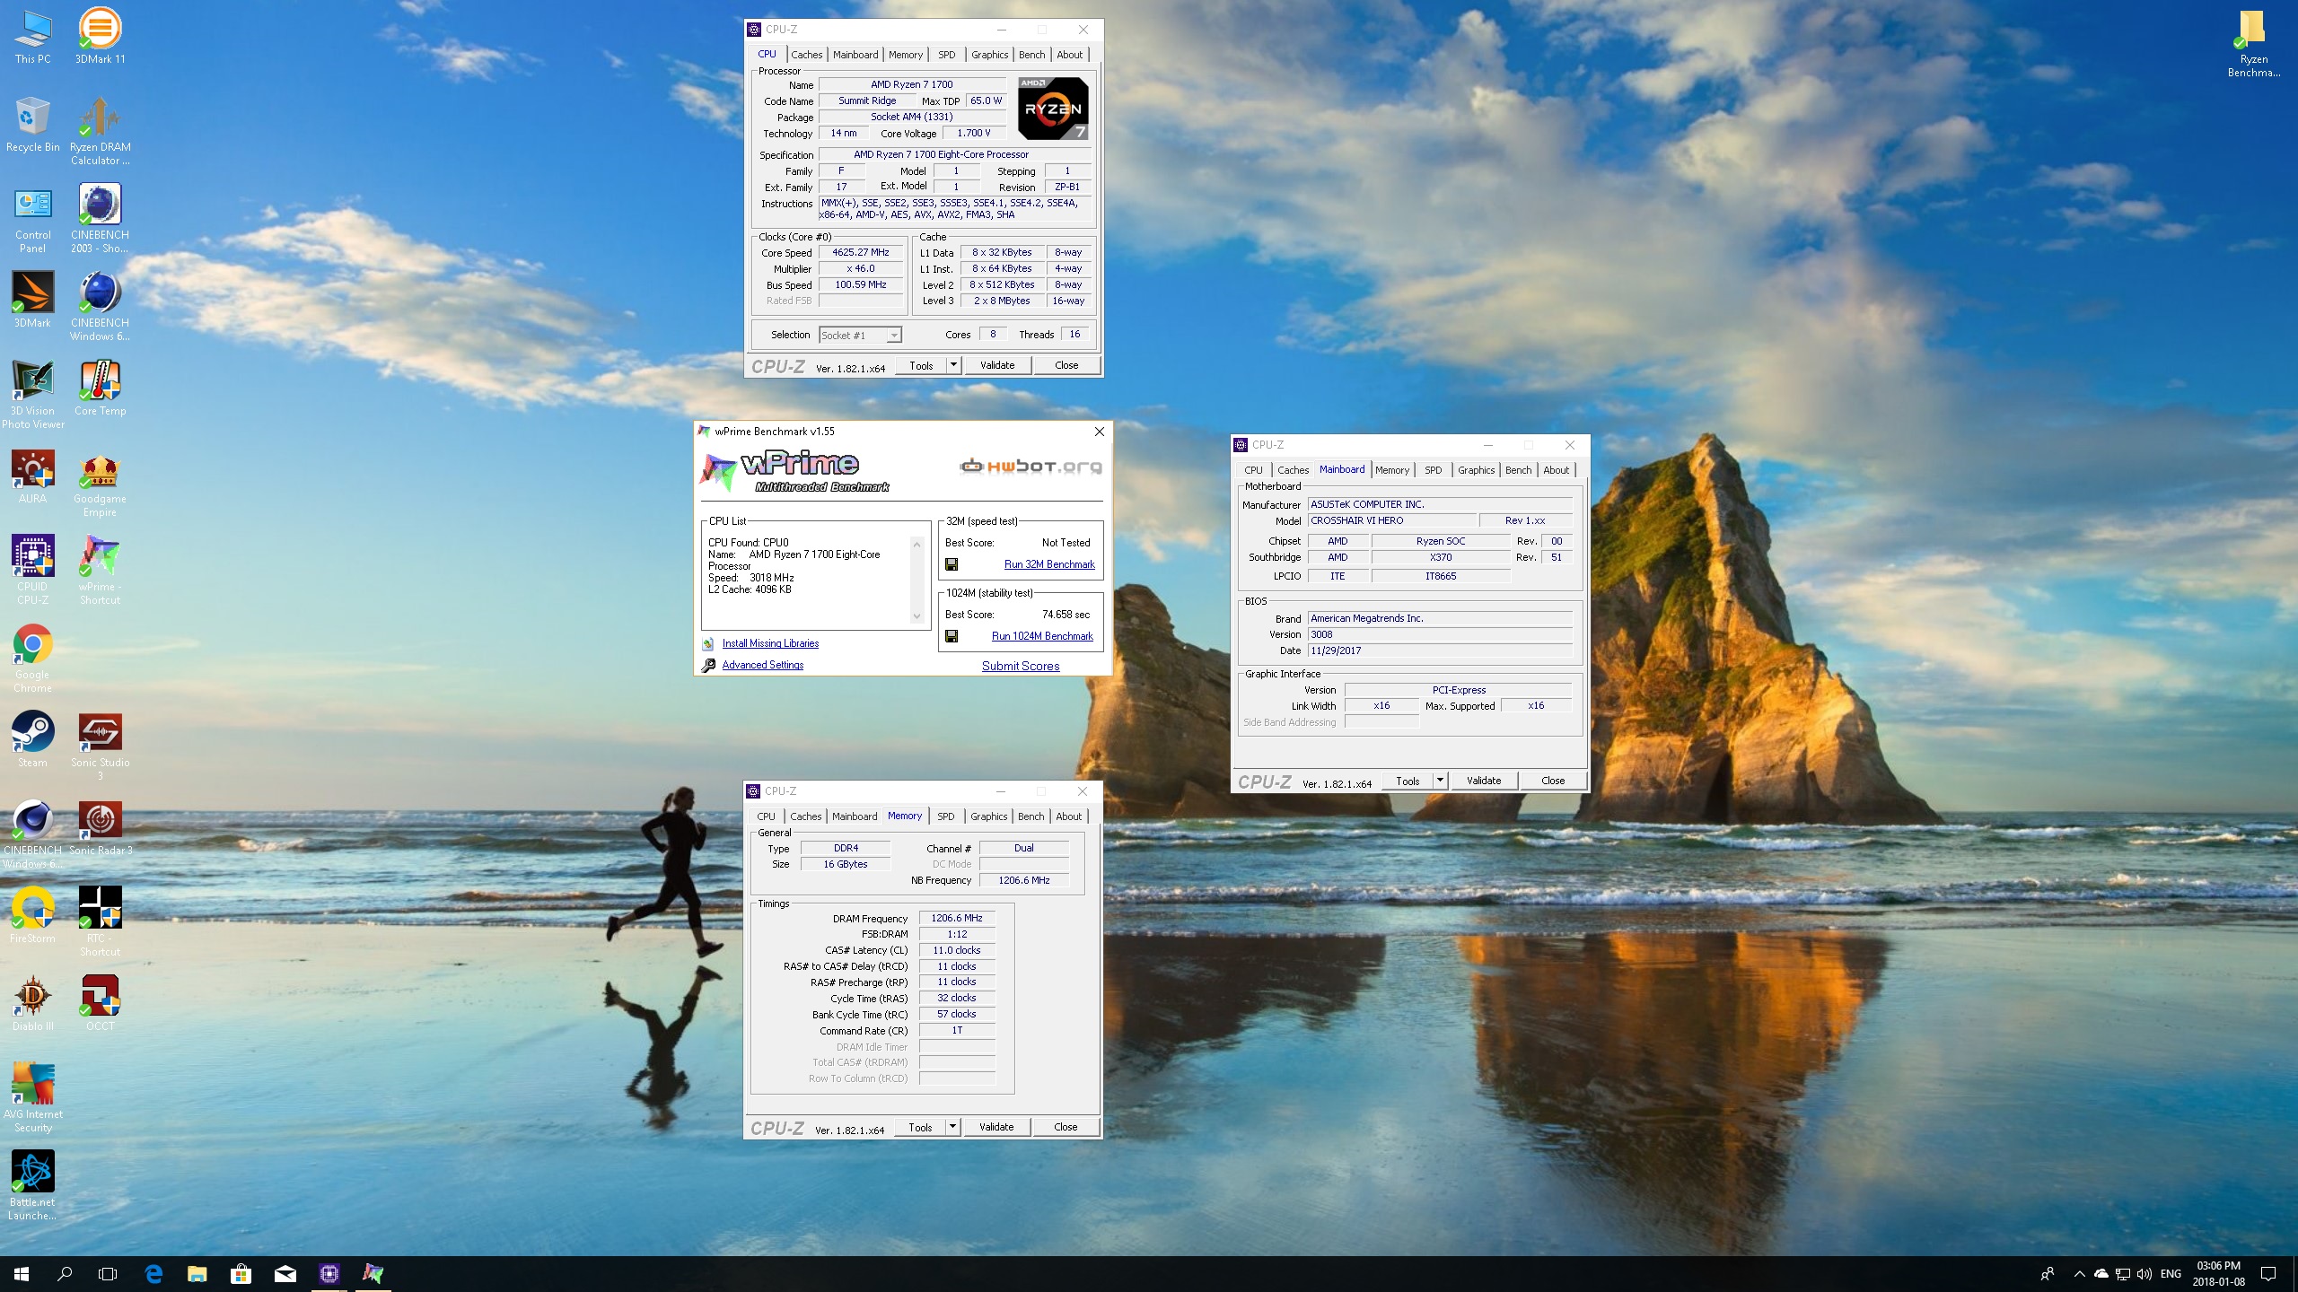The height and width of the screenshot is (1292, 2298).
Task: Open the Graphics tab in Memory CPU-Z window
Action: click(988, 816)
